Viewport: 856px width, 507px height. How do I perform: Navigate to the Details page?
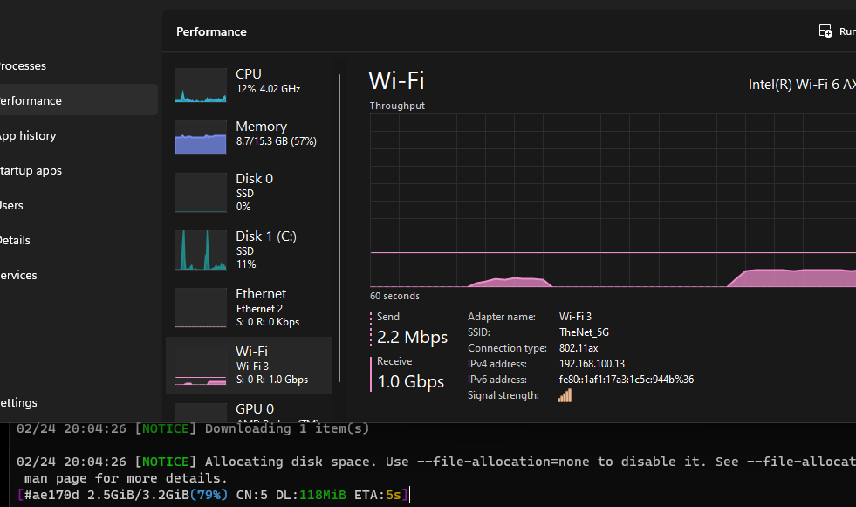click(16, 241)
